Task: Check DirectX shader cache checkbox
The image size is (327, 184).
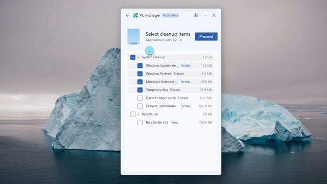Action: tap(140, 98)
